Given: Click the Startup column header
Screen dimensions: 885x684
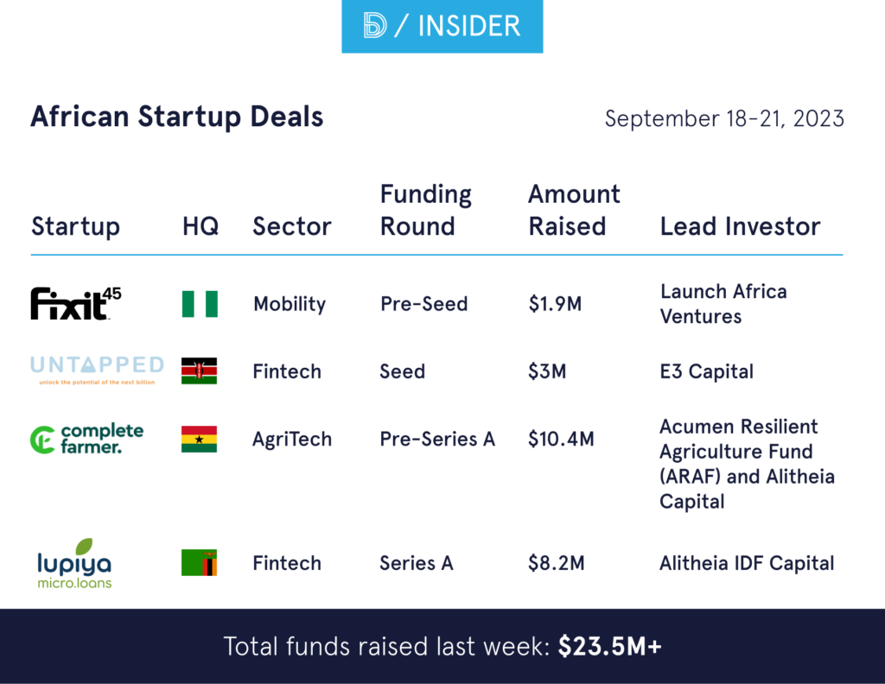Looking at the screenshot, I should coord(75,227).
